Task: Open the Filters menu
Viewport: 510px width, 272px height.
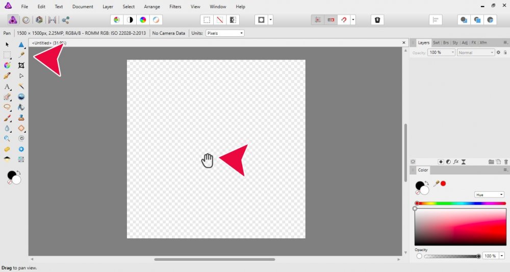Action: (x=175, y=7)
